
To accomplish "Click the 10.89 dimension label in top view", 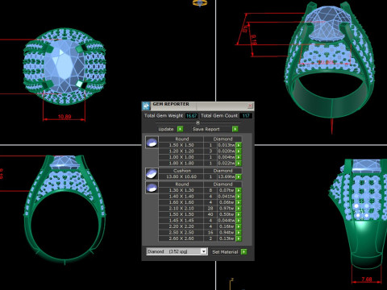I will 64,117.
